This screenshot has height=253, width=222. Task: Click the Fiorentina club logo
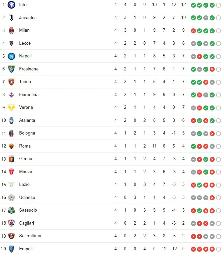coord(11,95)
